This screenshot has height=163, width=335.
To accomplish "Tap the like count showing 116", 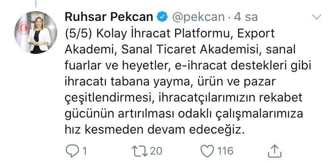I will [225, 151].
